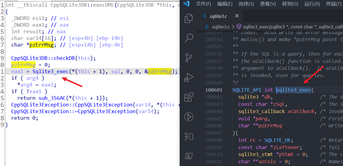Click CppSQLite3DB::checkDB call in IDA pseudocode
This screenshot has height=166, width=343.
coord(43,58)
